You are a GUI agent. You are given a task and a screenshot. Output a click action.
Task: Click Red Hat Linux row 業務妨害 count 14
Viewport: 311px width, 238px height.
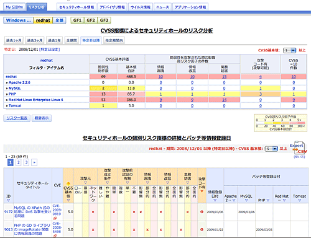pos(225,100)
